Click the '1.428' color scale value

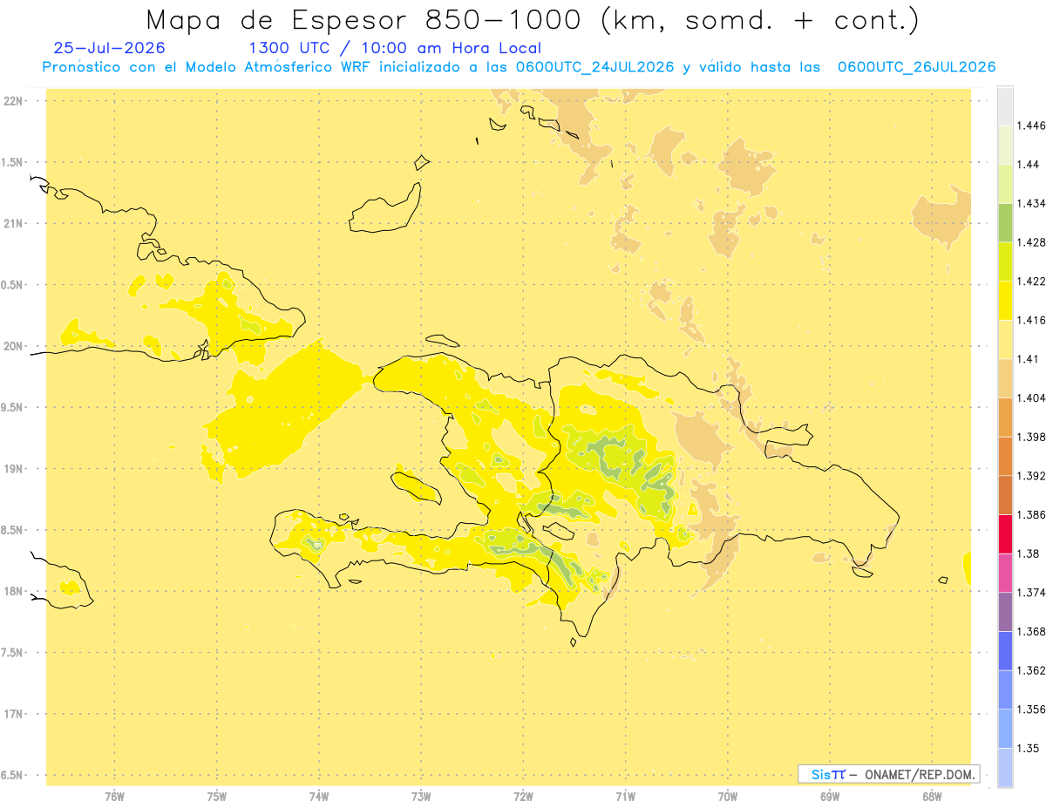[x=1031, y=242]
